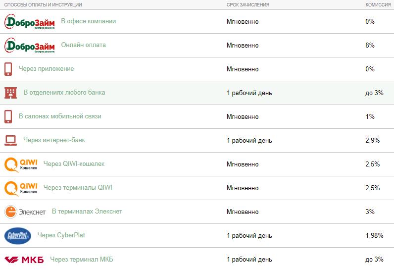
Task: Select the Через приложение payment link
Action: (x=46, y=69)
